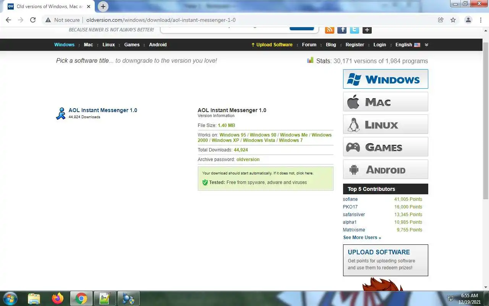
Task: Click the stats bar chart icon
Action: click(310, 60)
